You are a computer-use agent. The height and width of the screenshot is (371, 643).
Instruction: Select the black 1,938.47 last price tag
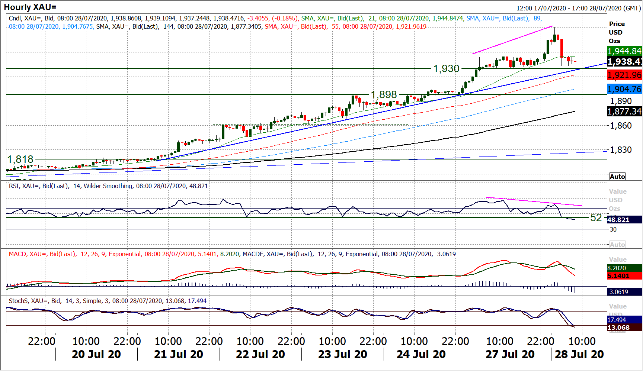(624, 62)
